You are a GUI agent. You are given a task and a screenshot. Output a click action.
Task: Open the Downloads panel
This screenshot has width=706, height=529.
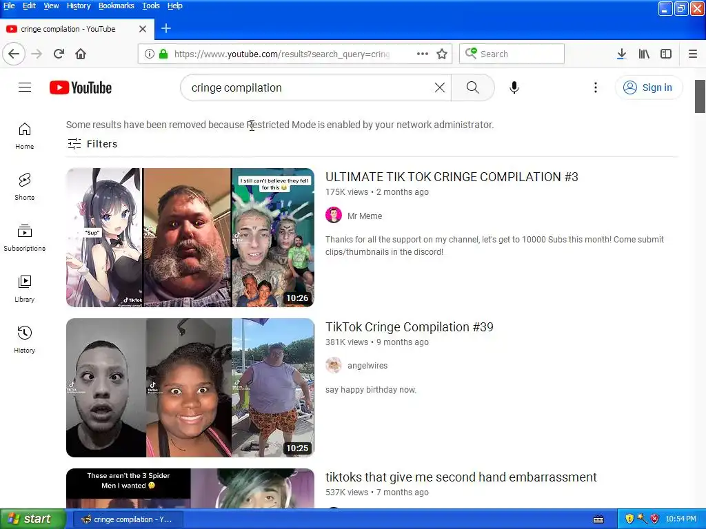[x=621, y=54]
